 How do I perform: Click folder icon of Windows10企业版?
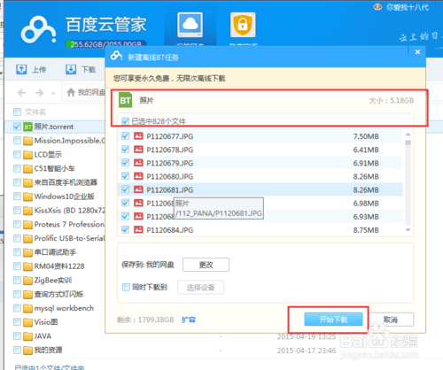click(27, 197)
